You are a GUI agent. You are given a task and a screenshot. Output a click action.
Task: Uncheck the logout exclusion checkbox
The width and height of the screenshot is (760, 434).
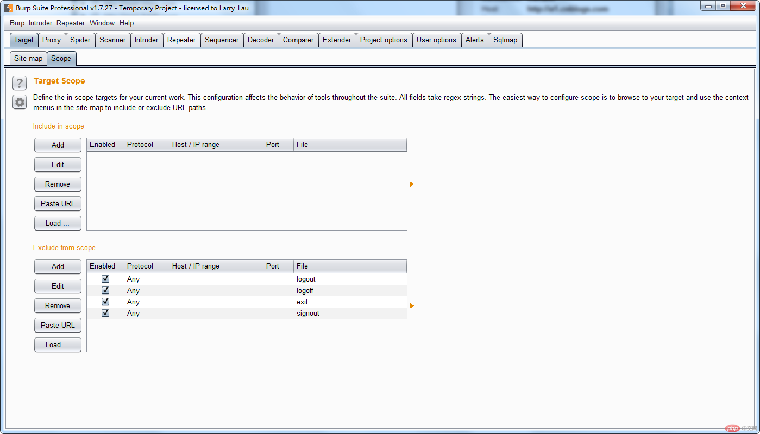(105, 279)
